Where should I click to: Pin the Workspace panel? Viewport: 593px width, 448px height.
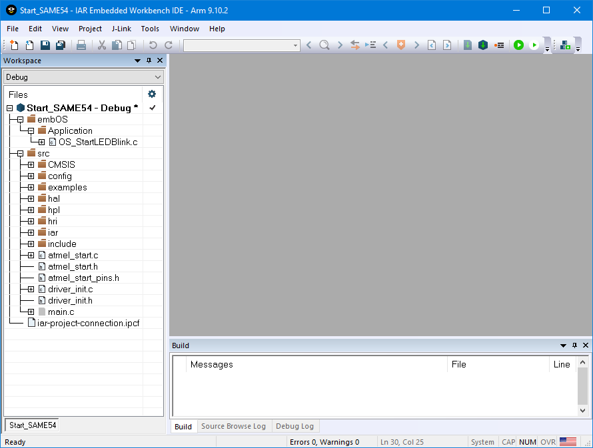pos(149,61)
